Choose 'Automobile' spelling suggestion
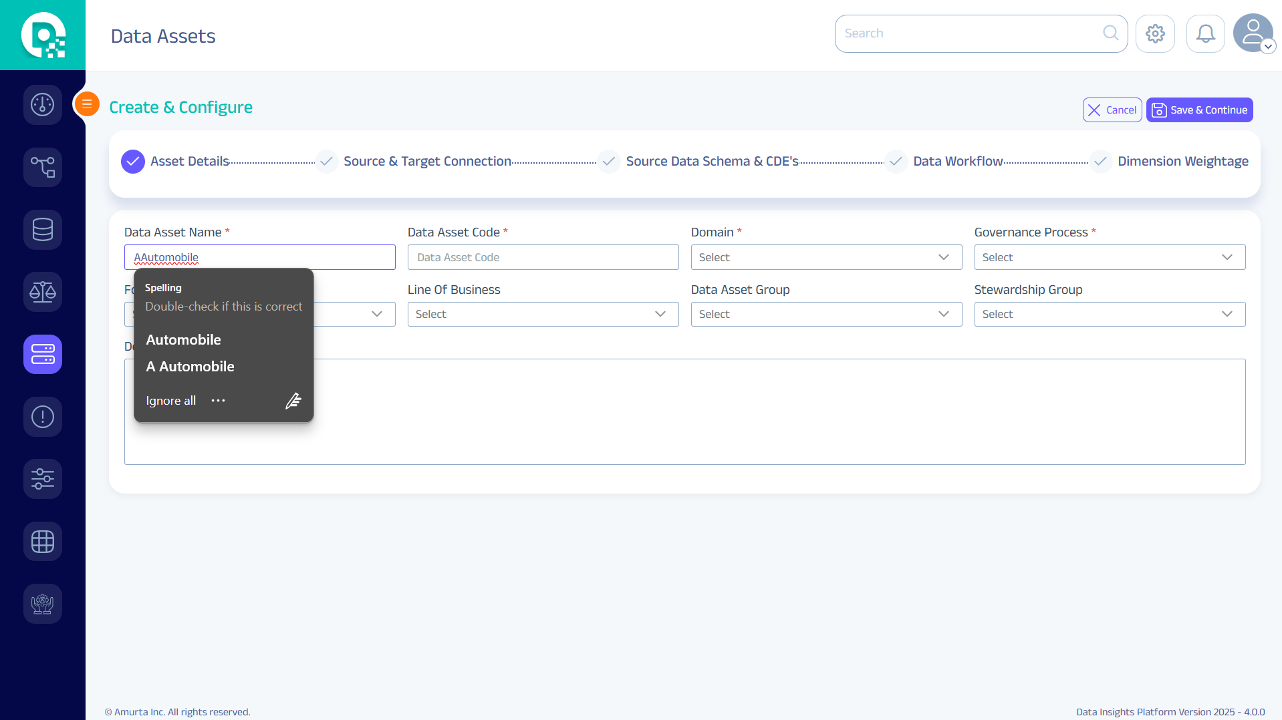1282x720 pixels. pos(184,340)
